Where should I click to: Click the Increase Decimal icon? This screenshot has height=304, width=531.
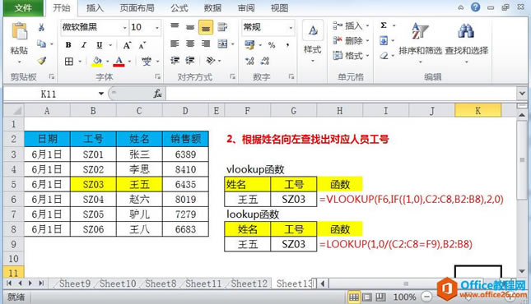point(249,61)
